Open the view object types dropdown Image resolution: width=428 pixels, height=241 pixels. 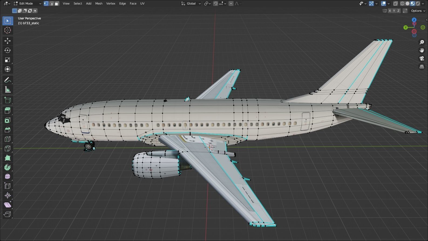pos(363,3)
